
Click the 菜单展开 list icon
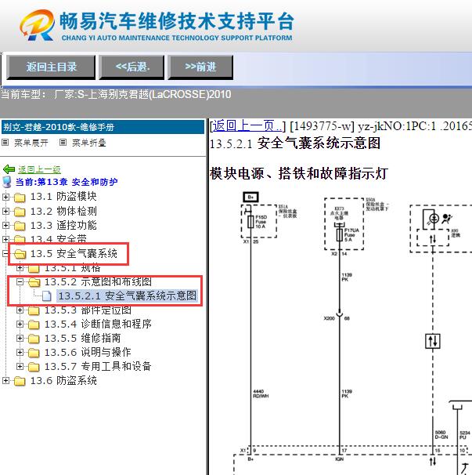5,142
